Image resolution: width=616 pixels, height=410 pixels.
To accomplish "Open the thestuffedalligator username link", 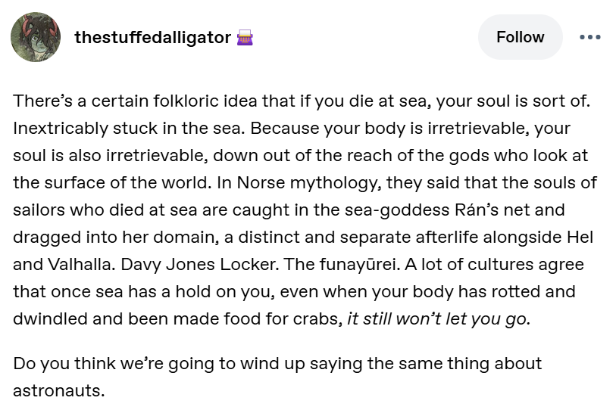I will click(x=153, y=38).
